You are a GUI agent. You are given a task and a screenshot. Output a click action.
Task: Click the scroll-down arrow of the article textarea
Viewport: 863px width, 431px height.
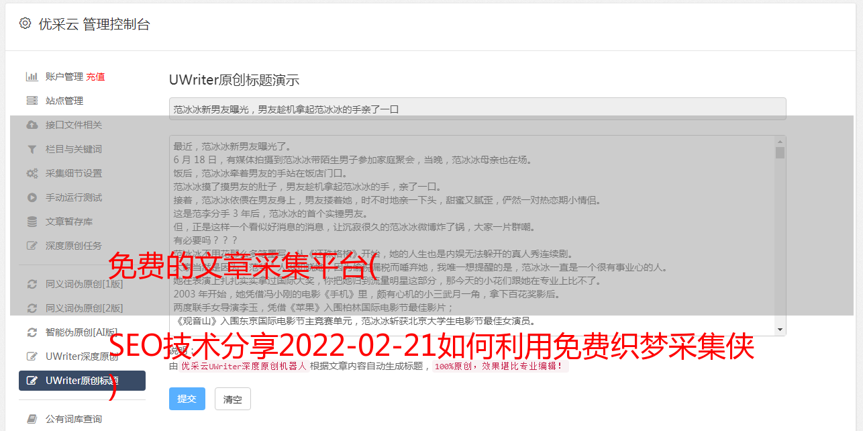tap(780, 329)
